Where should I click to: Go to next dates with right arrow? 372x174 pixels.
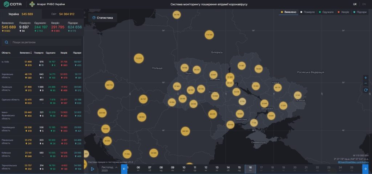(365, 169)
